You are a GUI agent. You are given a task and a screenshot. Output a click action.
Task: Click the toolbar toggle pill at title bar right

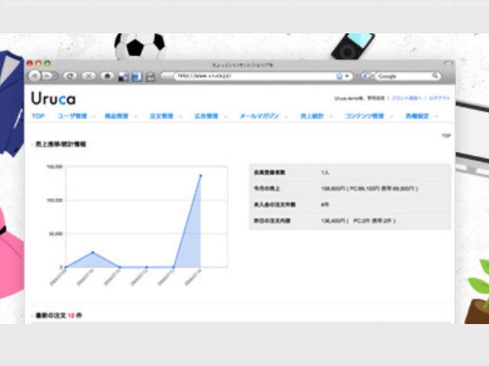[x=449, y=63]
